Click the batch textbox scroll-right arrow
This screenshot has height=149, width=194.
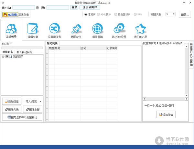[x=187, y=99]
